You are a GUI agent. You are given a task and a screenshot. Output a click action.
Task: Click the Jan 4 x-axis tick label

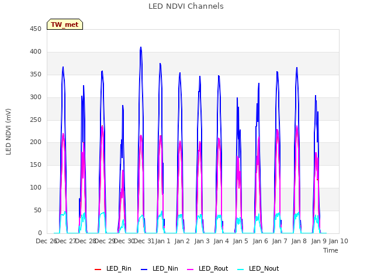(x=221, y=241)
